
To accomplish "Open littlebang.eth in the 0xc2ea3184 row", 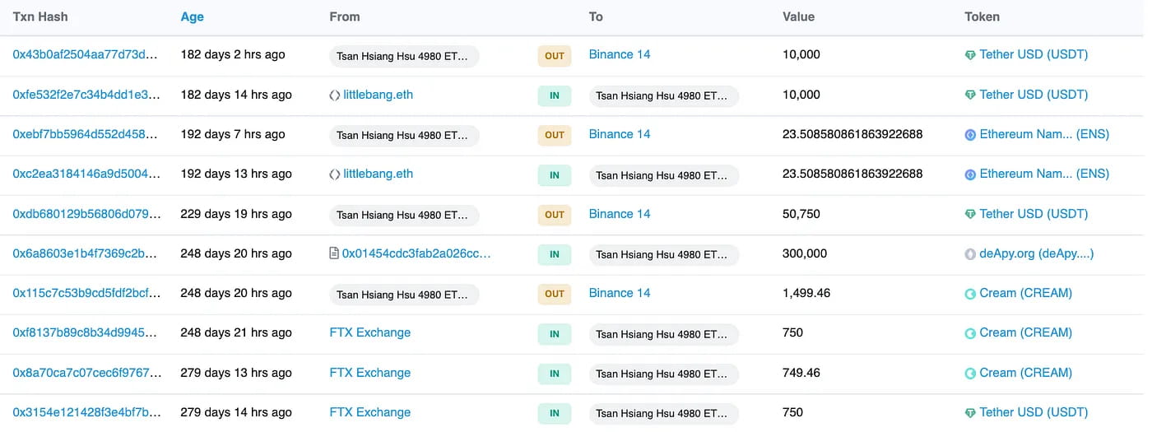I will pos(378,174).
